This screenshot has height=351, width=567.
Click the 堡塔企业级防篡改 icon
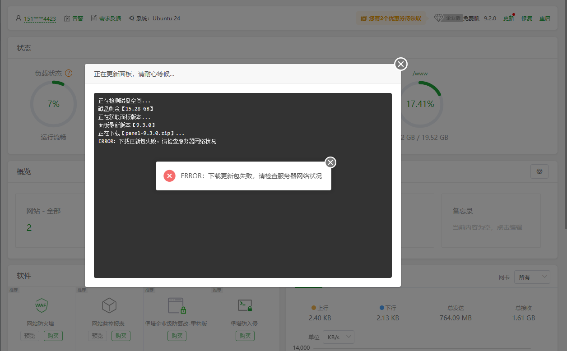[x=177, y=305]
